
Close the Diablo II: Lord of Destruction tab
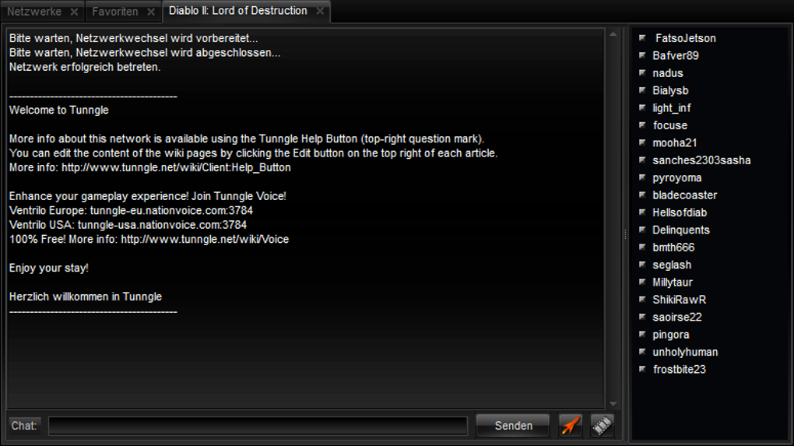[x=320, y=11]
